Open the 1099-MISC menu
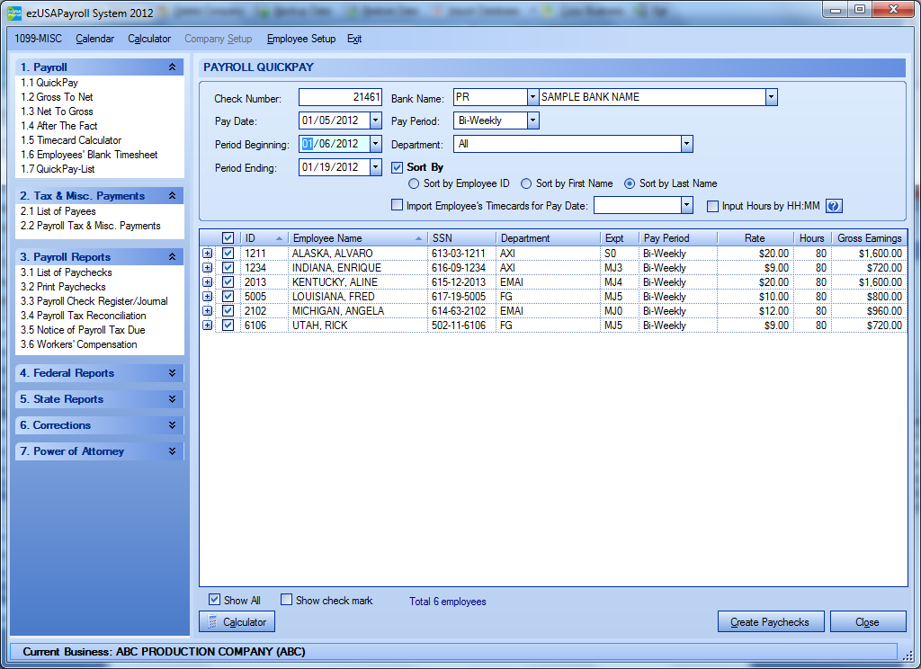 (x=39, y=39)
